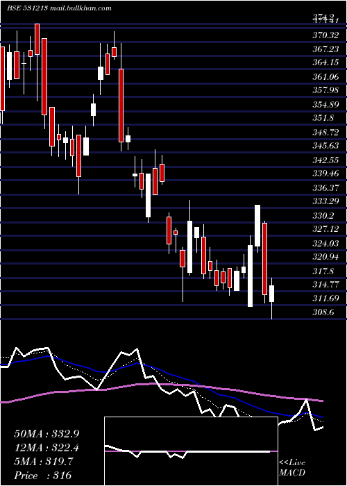Click the 327.12 price label
Image resolution: width=347 pixels, height=486 pixels.
tap(325, 229)
